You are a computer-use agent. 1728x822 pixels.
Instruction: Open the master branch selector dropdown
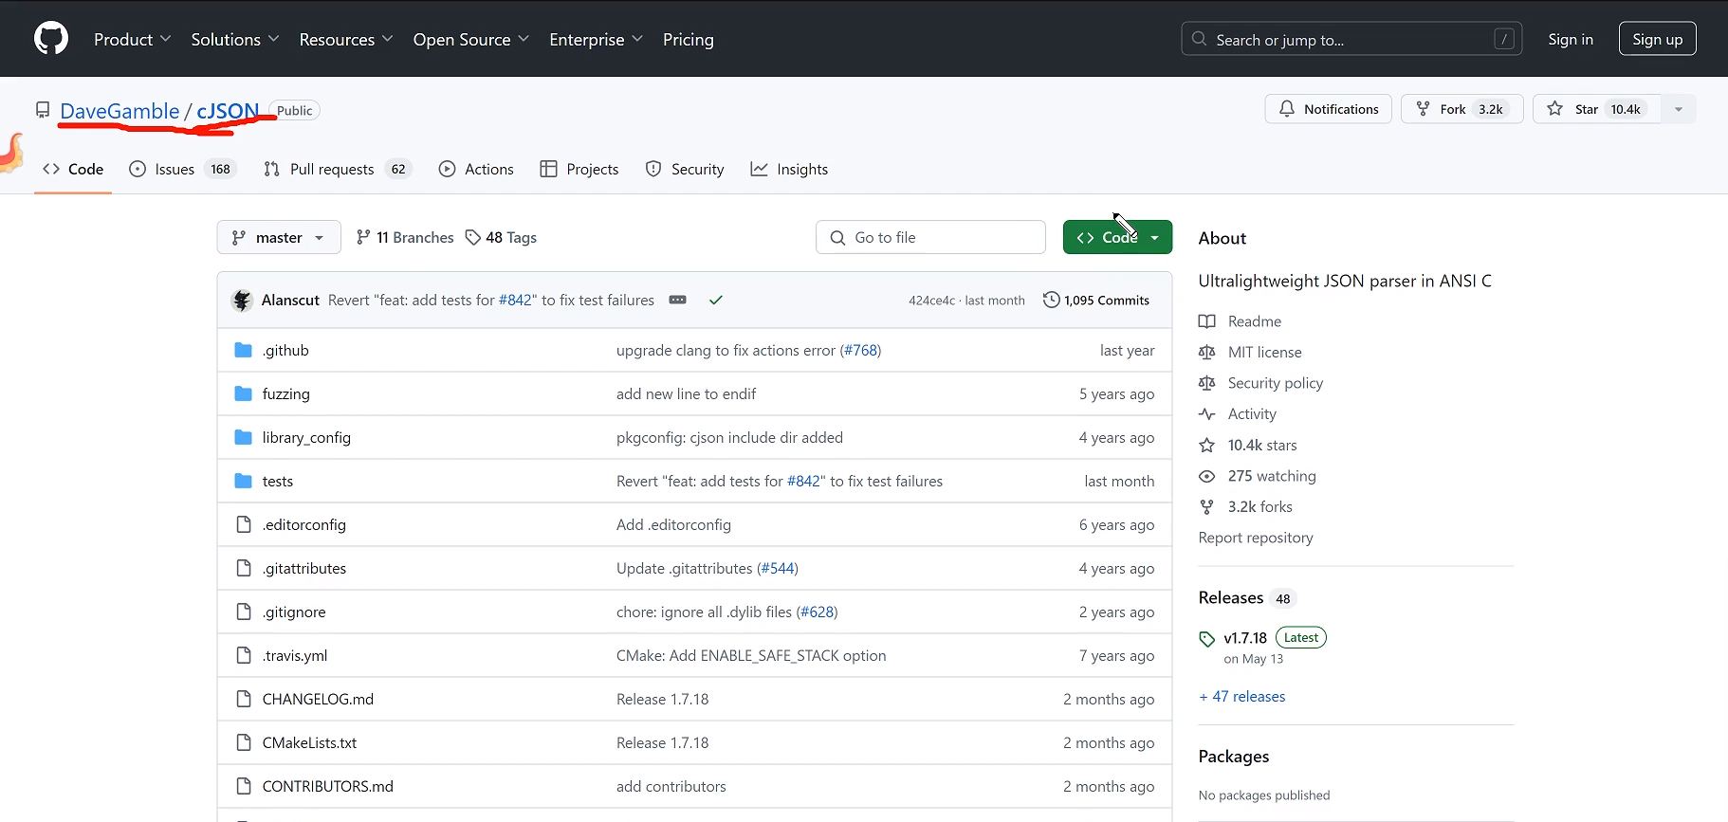click(x=278, y=237)
